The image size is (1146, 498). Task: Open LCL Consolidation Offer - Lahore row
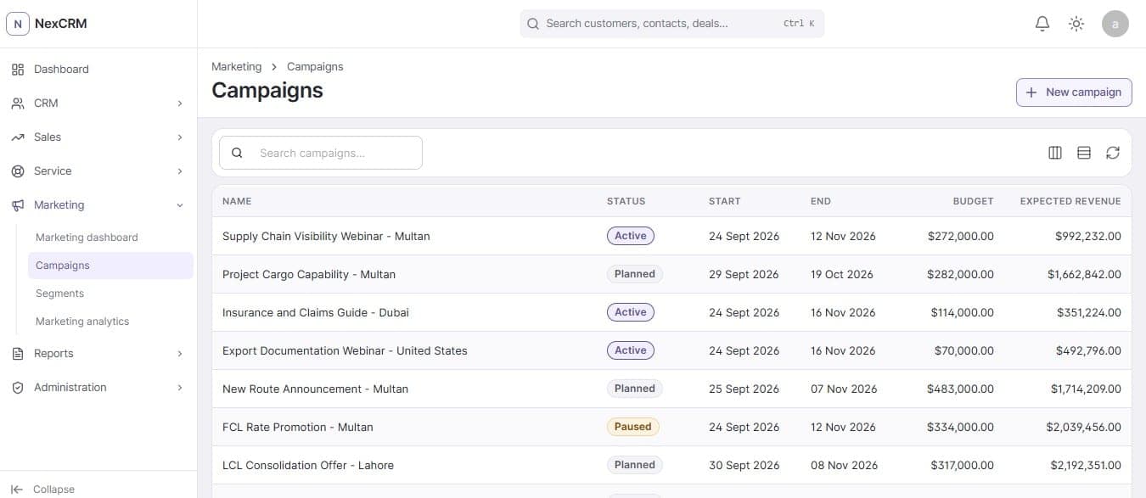671,465
